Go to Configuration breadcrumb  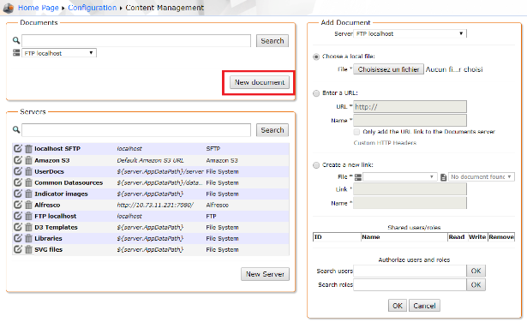[92, 8]
